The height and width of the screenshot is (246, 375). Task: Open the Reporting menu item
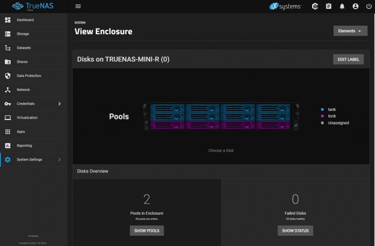point(34,146)
